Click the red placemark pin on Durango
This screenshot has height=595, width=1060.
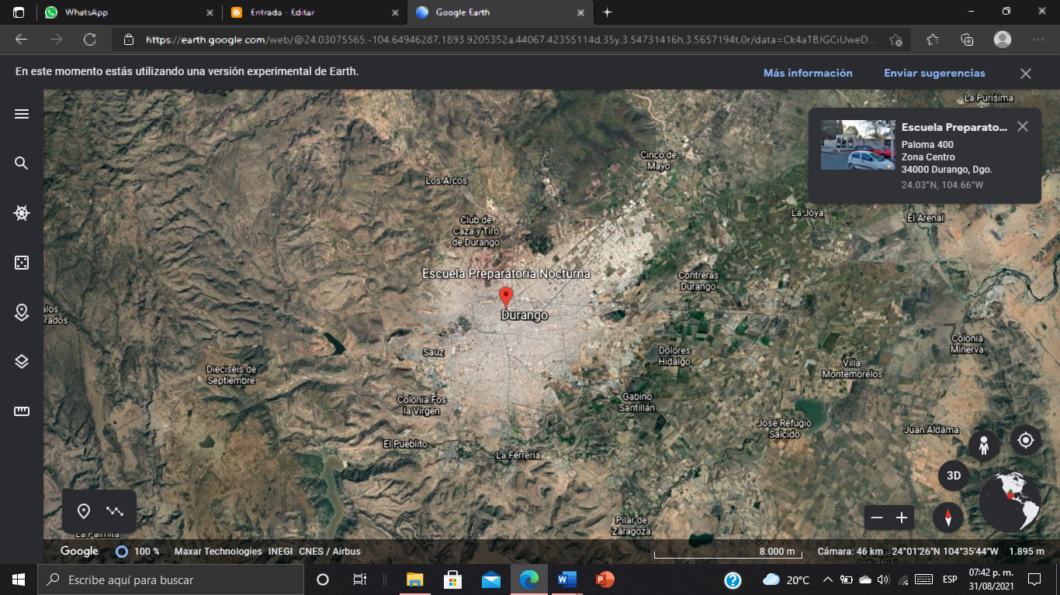tap(506, 297)
